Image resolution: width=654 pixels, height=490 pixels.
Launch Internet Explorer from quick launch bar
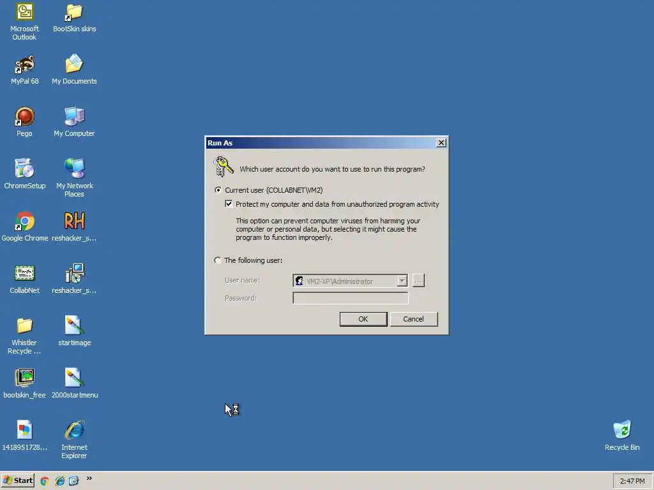click(59, 481)
